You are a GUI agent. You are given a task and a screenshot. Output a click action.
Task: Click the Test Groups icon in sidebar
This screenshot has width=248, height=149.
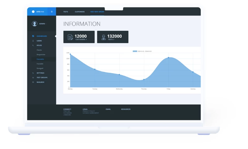(x=33, y=78)
